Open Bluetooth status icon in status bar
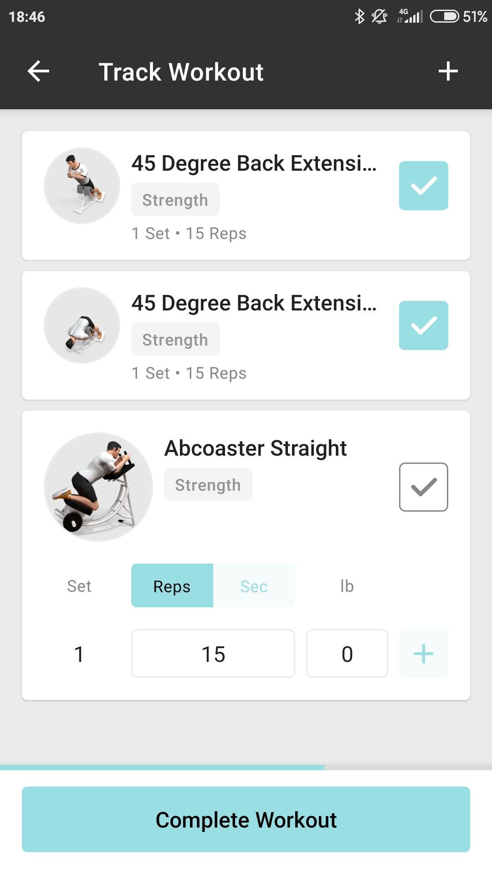 pyautogui.click(x=359, y=17)
